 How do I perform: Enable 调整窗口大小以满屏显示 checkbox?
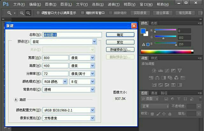38,13
